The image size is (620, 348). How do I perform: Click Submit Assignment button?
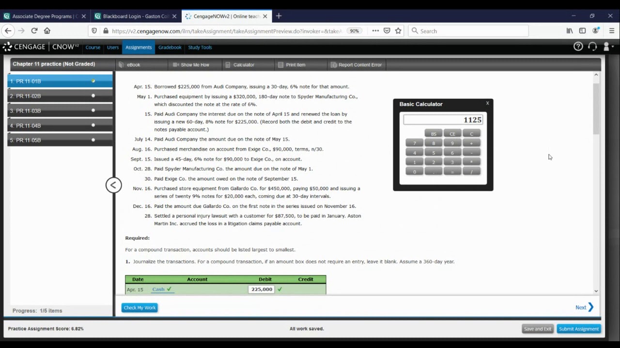(579, 329)
